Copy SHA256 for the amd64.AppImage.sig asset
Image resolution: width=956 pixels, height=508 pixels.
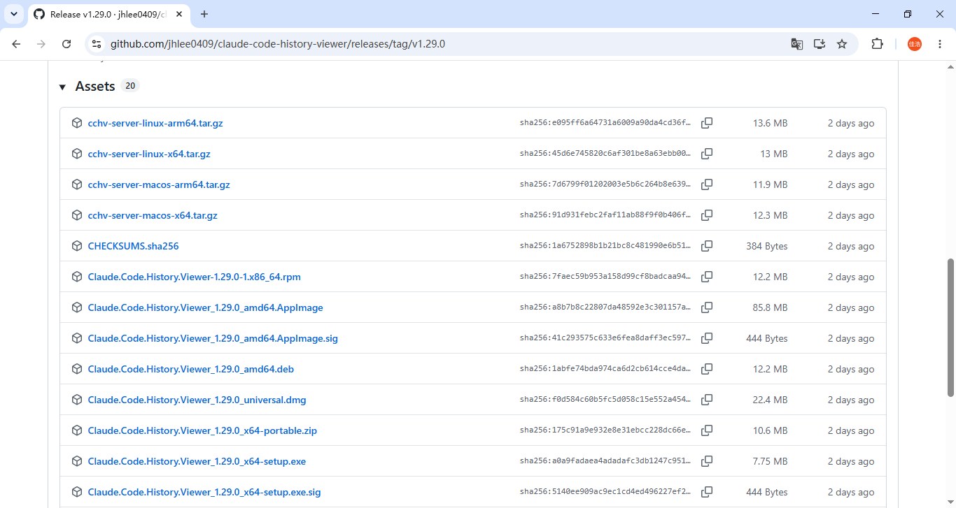(x=707, y=338)
